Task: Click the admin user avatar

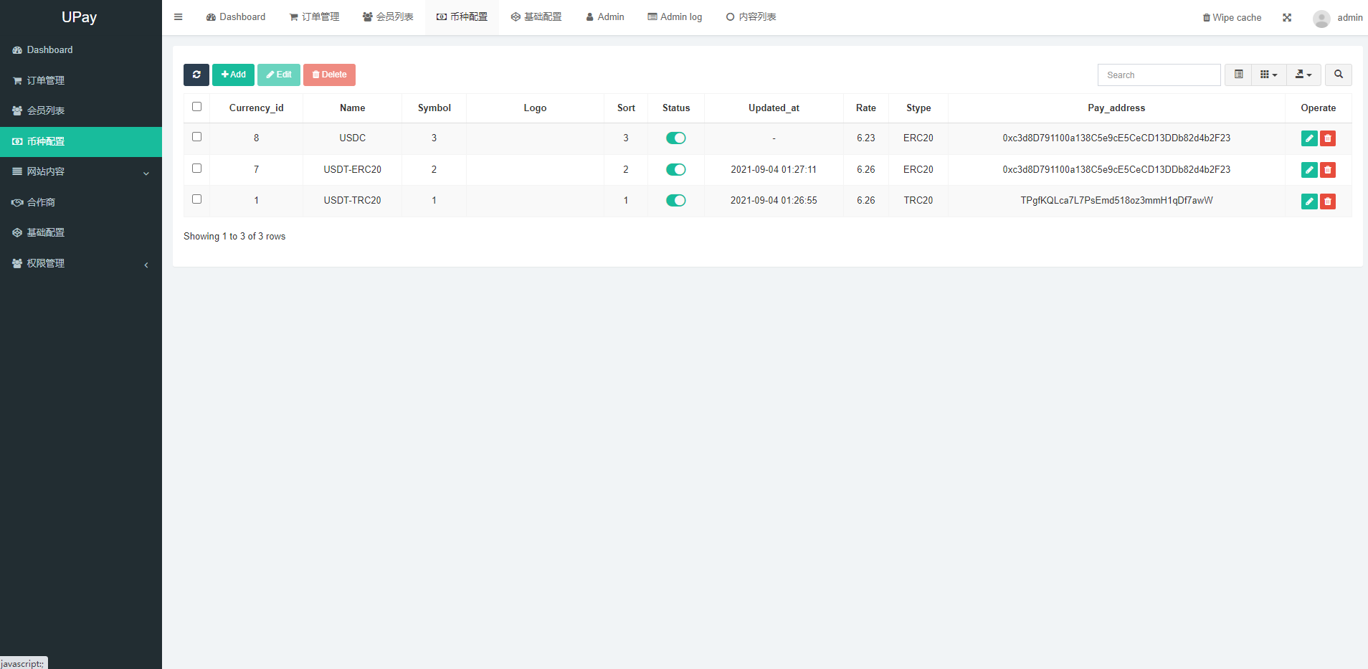Action: (1321, 18)
